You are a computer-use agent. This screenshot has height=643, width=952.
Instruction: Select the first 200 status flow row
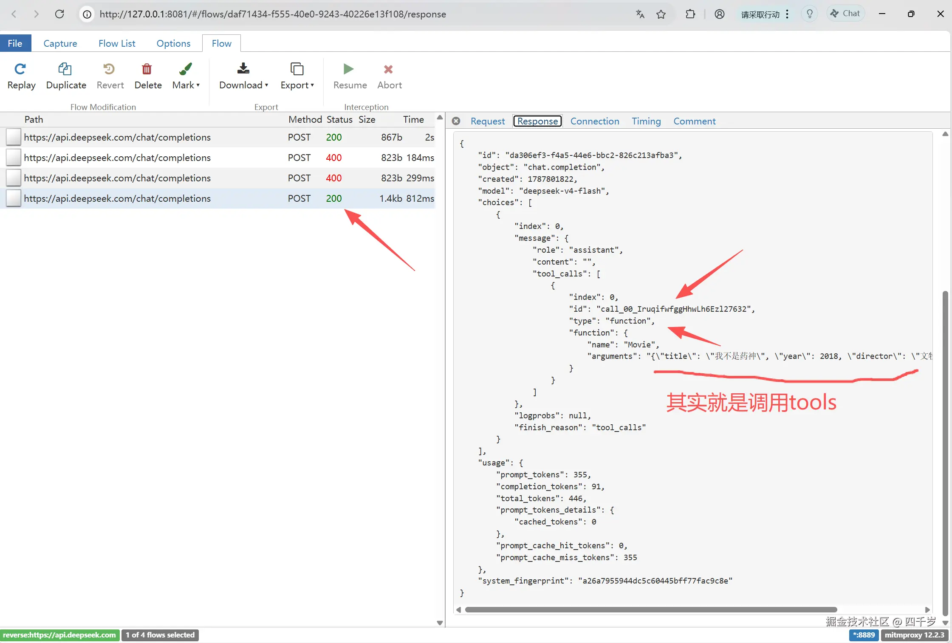tap(218, 137)
